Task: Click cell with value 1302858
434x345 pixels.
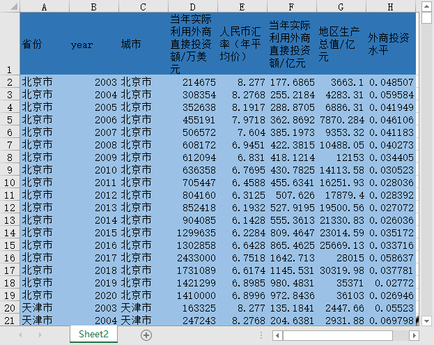Action: [193, 245]
